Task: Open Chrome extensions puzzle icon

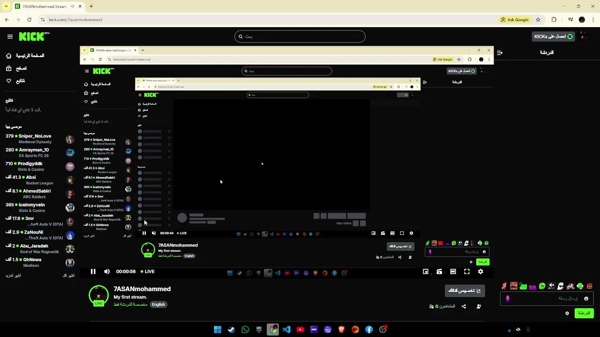Action: click(x=554, y=20)
